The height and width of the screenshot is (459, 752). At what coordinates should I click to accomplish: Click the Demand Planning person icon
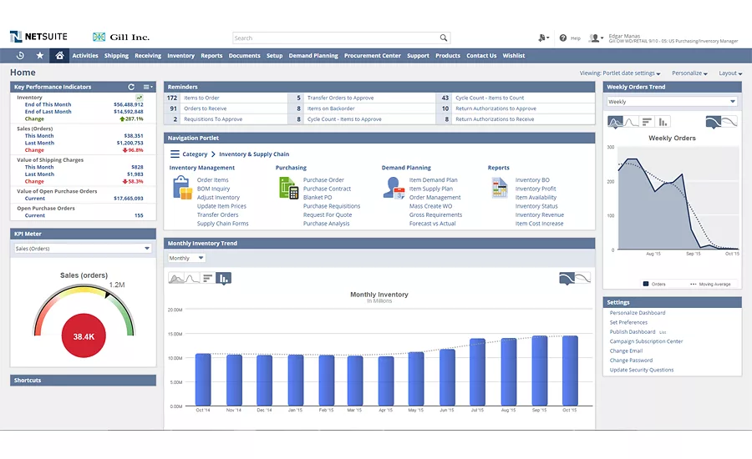[x=394, y=188]
